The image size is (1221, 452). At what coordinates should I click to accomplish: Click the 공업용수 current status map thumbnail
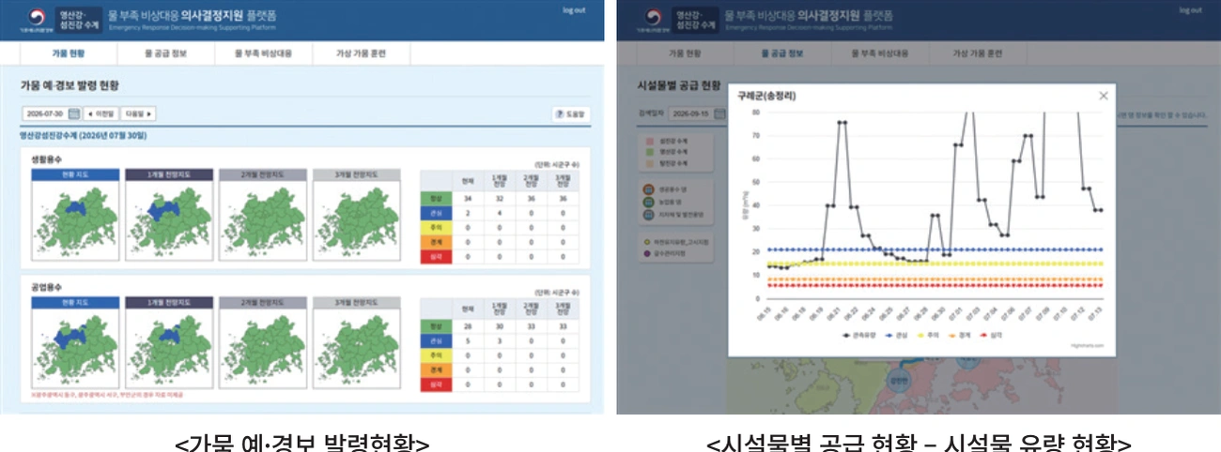[74, 349]
